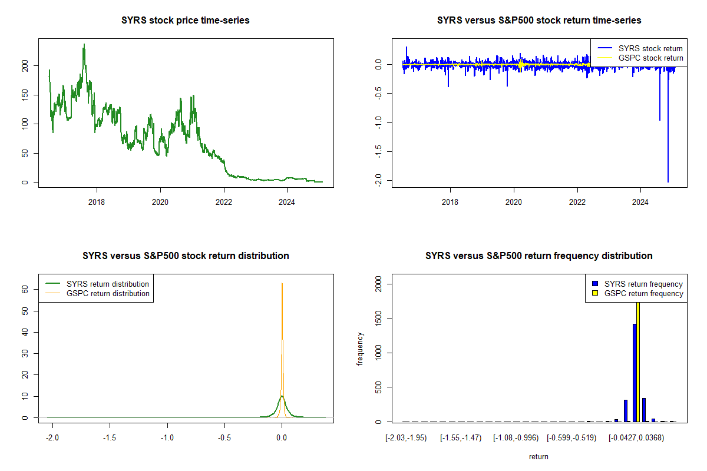
Task: Click the 'SYRS versus S&P500 stock return time-series' title
Action: coord(539,21)
